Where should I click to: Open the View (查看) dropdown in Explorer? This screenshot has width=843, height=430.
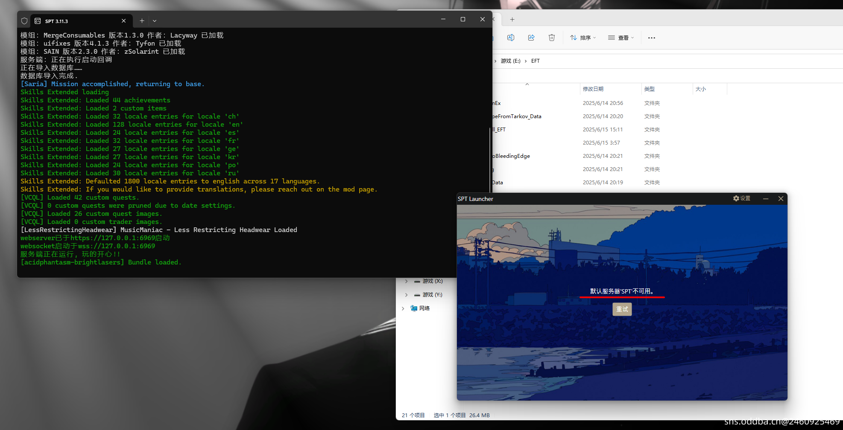pos(621,38)
